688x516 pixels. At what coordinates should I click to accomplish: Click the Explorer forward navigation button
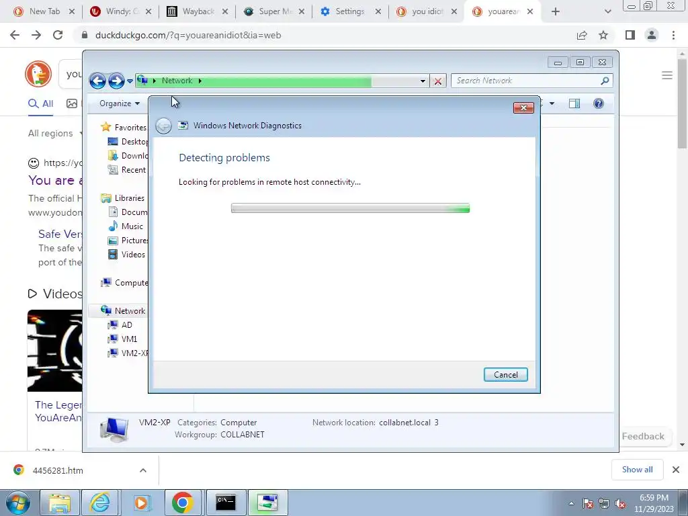coord(116,81)
